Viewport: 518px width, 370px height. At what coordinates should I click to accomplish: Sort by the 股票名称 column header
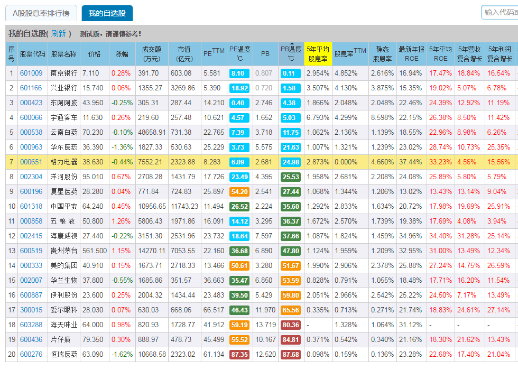click(x=64, y=54)
